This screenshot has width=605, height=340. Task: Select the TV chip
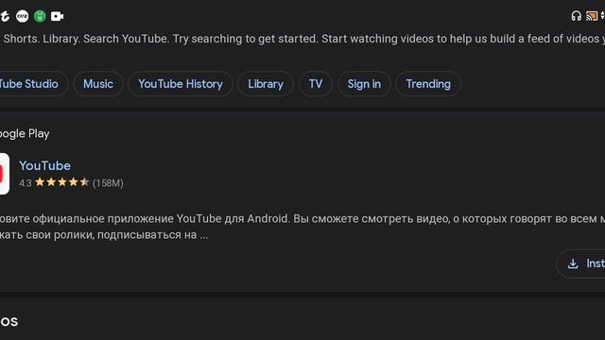coord(315,84)
